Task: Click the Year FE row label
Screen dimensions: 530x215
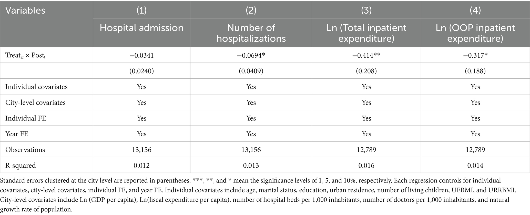Action: click(17, 134)
